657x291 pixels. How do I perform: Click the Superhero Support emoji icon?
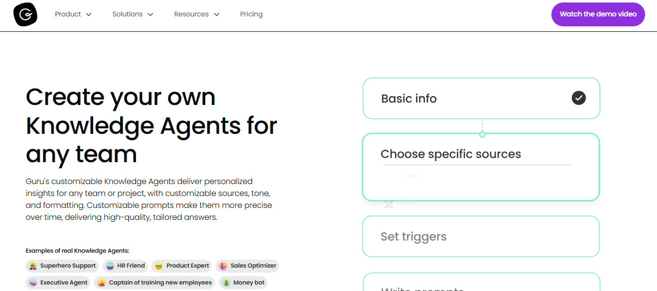coord(33,266)
